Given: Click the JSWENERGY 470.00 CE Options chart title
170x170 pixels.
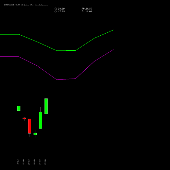Looking at the screenshot, I should pos(26,5).
